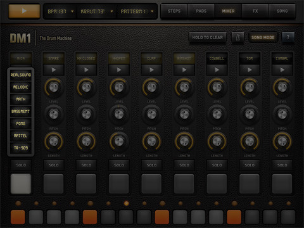Open help with the question mark button
This screenshot has height=228, width=304.
(288, 37)
